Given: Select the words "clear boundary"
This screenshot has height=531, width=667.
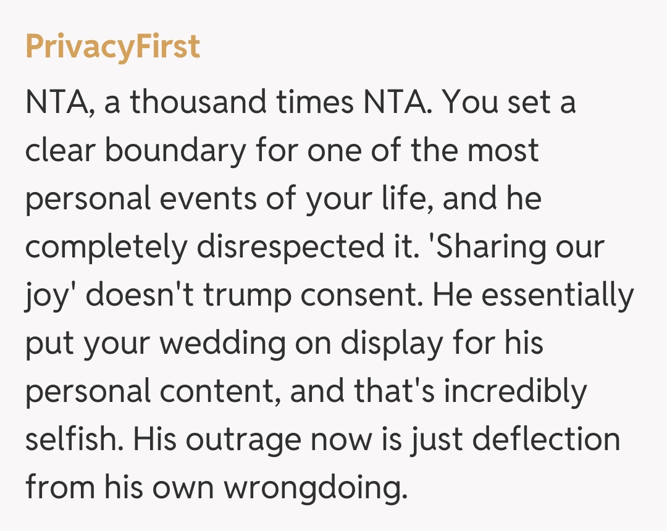Looking at the screenshot, I should click(135, 151).
